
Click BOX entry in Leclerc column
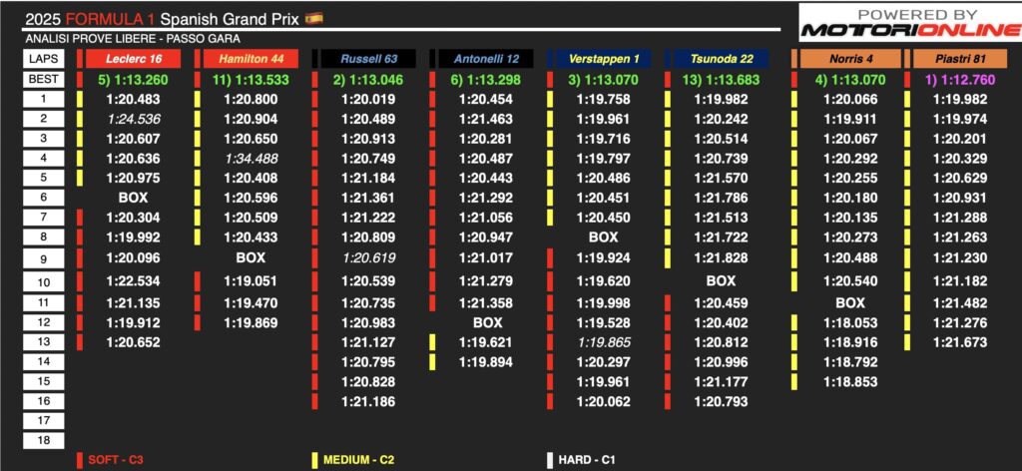pos(133,198)
